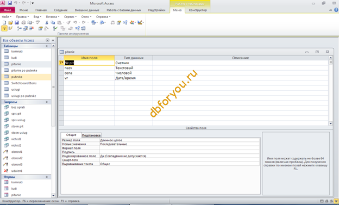Select the stoim uslug query
This screenshot has height=205, width=339.
click(26, 133)
